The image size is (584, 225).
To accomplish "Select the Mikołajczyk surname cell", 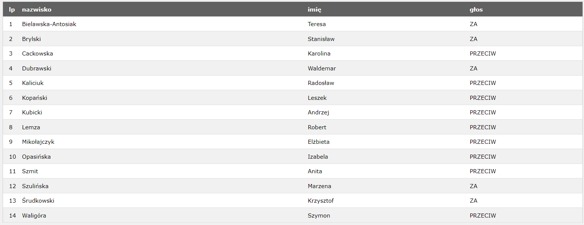I will tap(38, 142).
